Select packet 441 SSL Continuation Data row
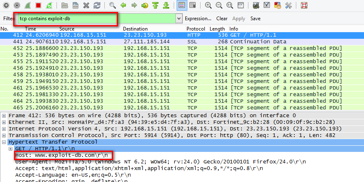The image size is (364, 182). tap(182, 42)
